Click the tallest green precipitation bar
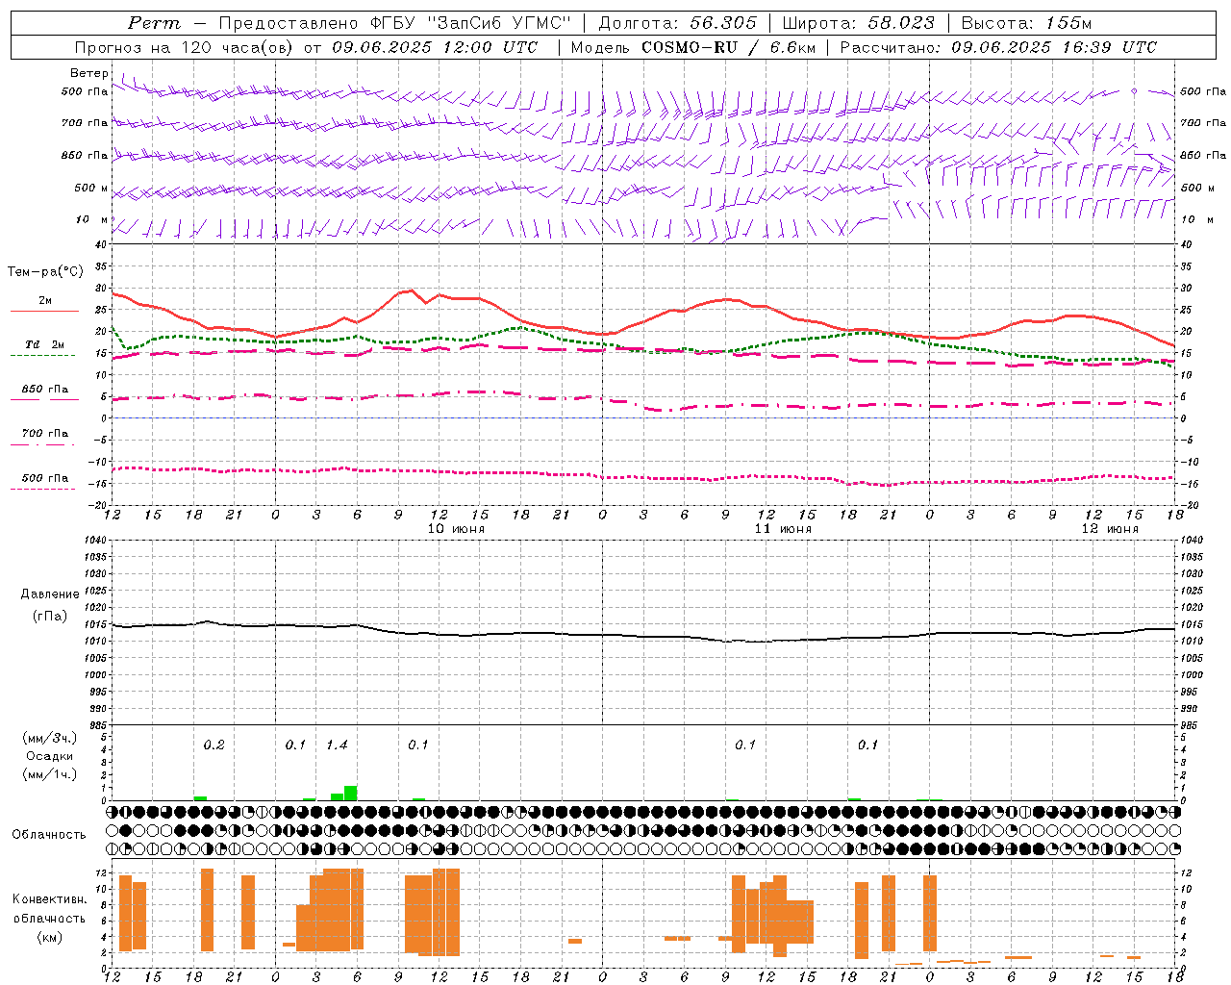Image resolution: width=1231 pixels, height=985 pixels. pyautogui.click(x=351, y=793)
